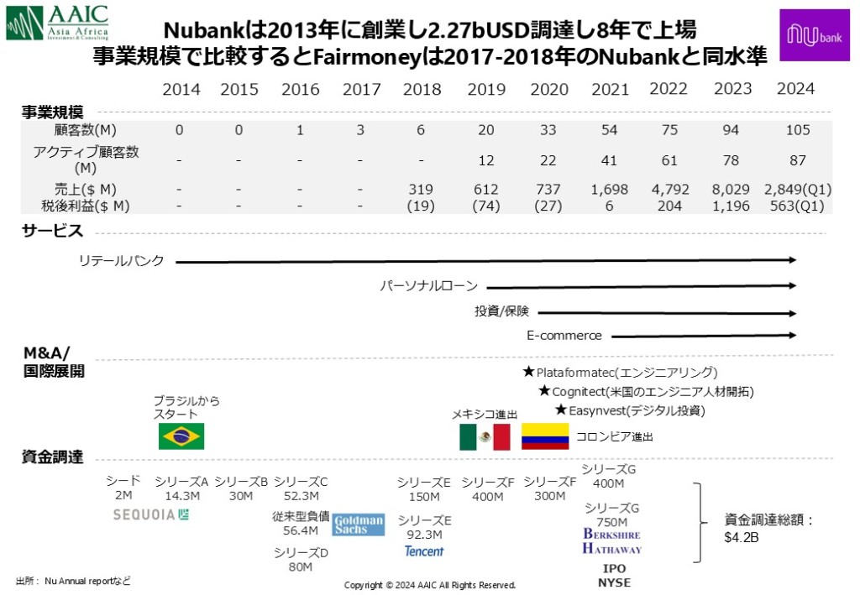This screenshot has height=595, width=860.
Task: Click the リテールバンク timeline label
Action: [122, 261]
